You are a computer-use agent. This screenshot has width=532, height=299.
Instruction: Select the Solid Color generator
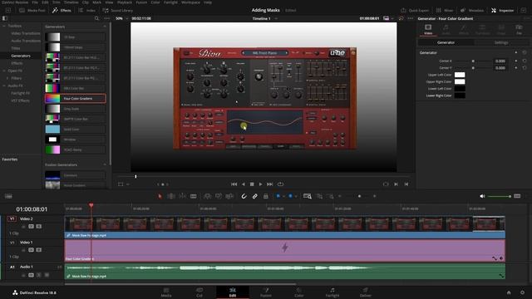coord(76,130)
